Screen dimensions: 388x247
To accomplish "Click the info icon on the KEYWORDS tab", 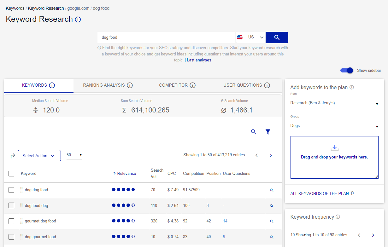I will click(x=53, y=85).
